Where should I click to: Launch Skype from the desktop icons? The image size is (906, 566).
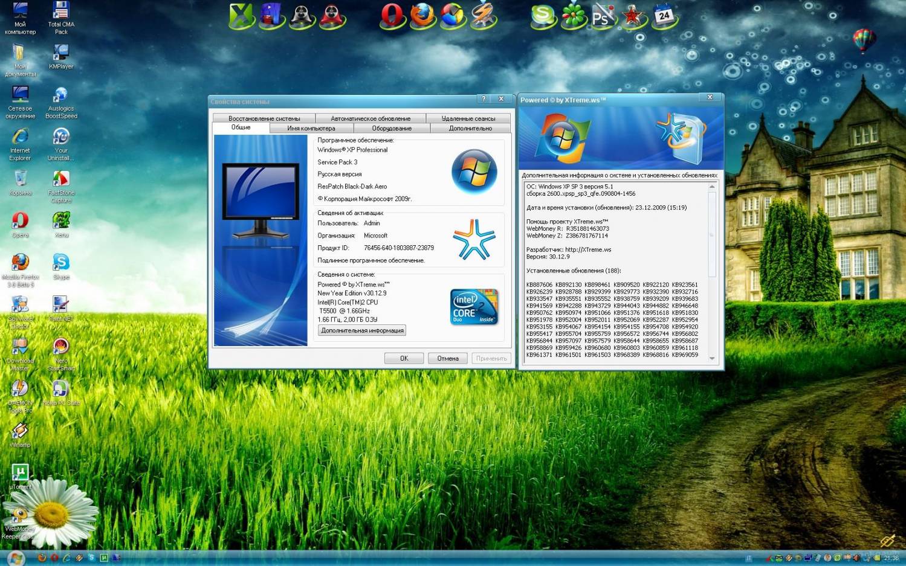tap(61, 266)
